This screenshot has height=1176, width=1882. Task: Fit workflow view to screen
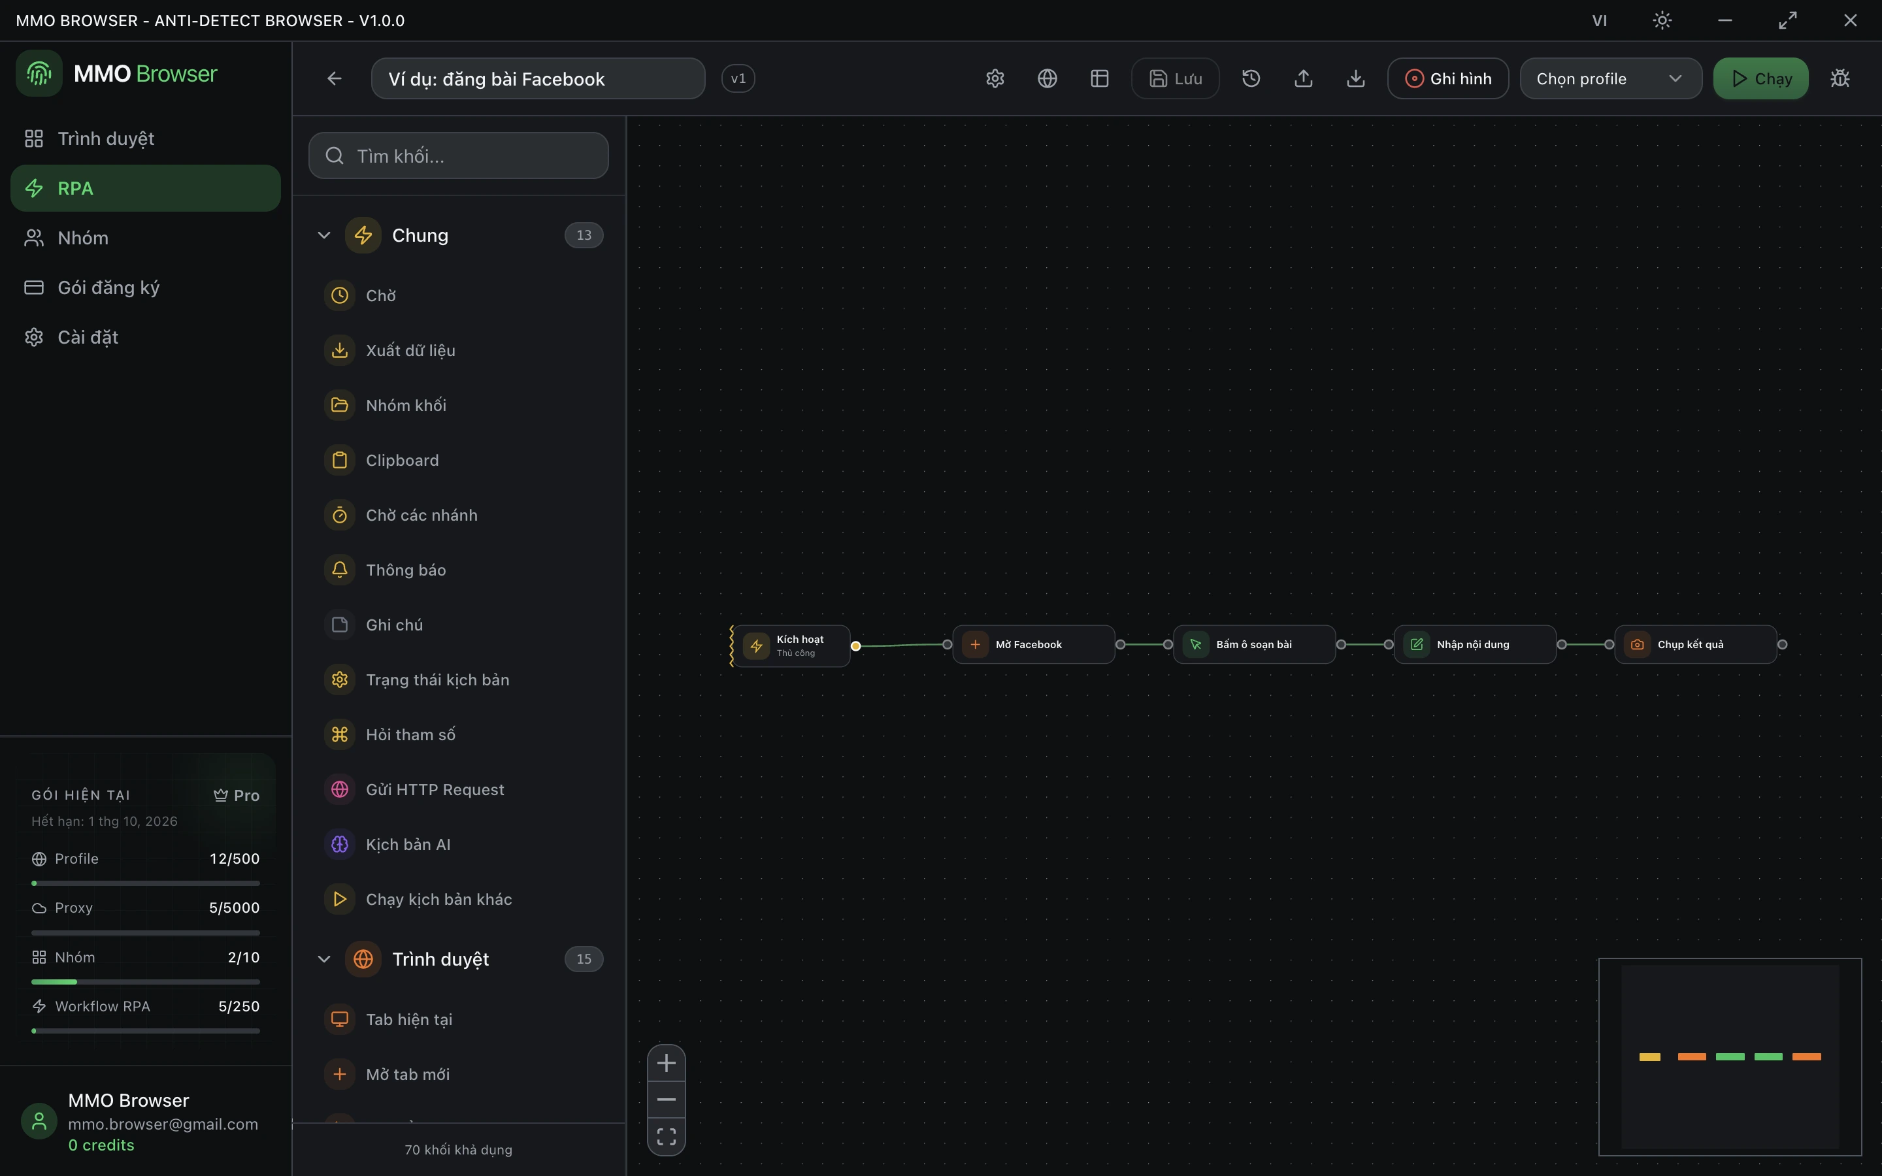[x=667, y=1137]
